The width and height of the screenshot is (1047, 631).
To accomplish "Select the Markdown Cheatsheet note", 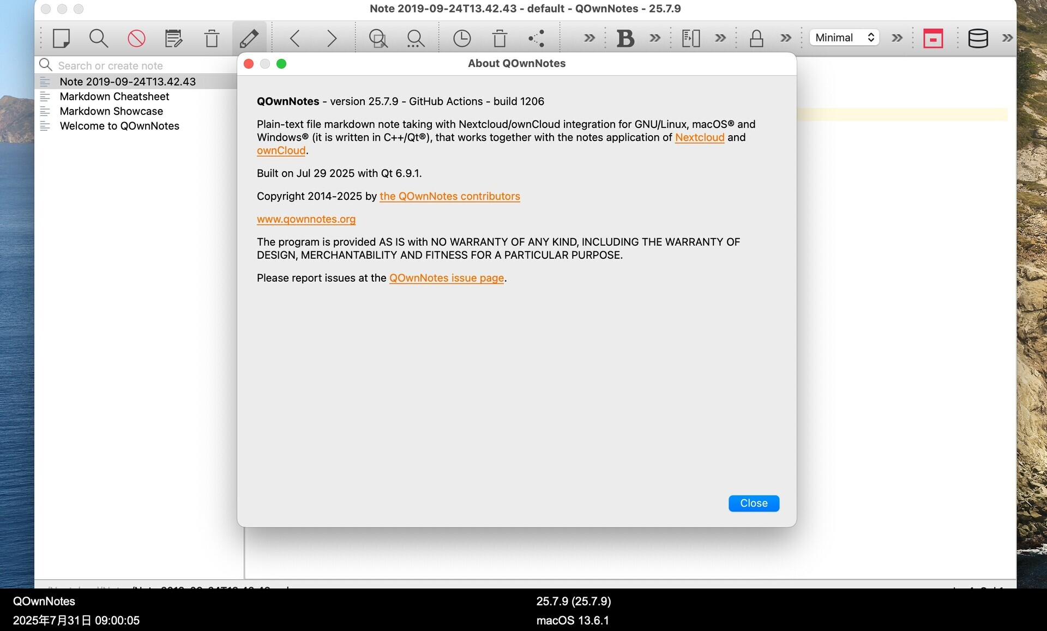I will pos(114,96).
